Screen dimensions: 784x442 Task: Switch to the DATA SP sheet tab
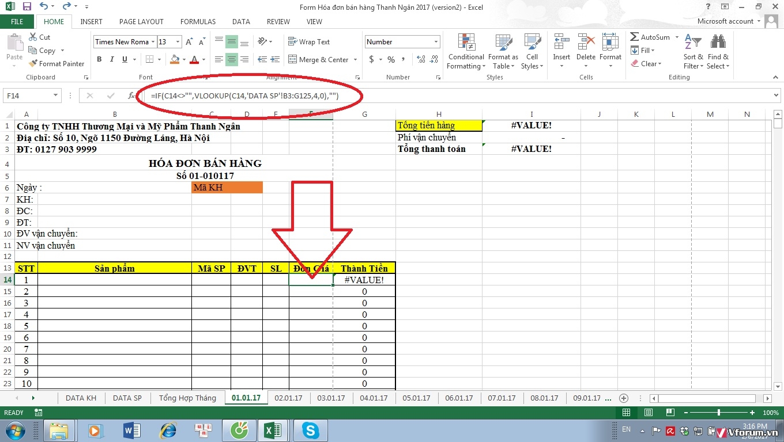tap(127, 398)
